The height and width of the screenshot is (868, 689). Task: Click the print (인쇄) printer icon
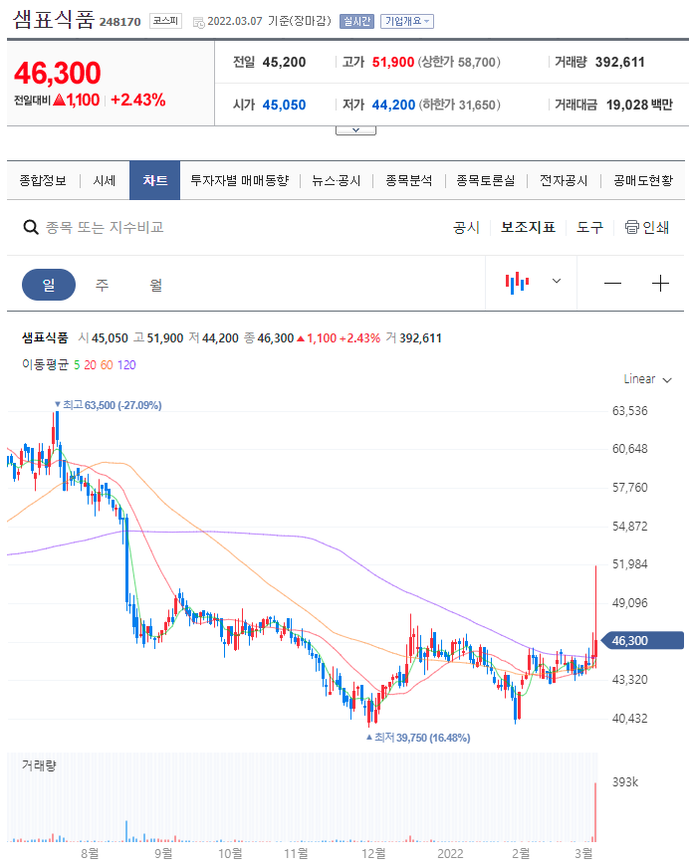[x=631, y=227]
